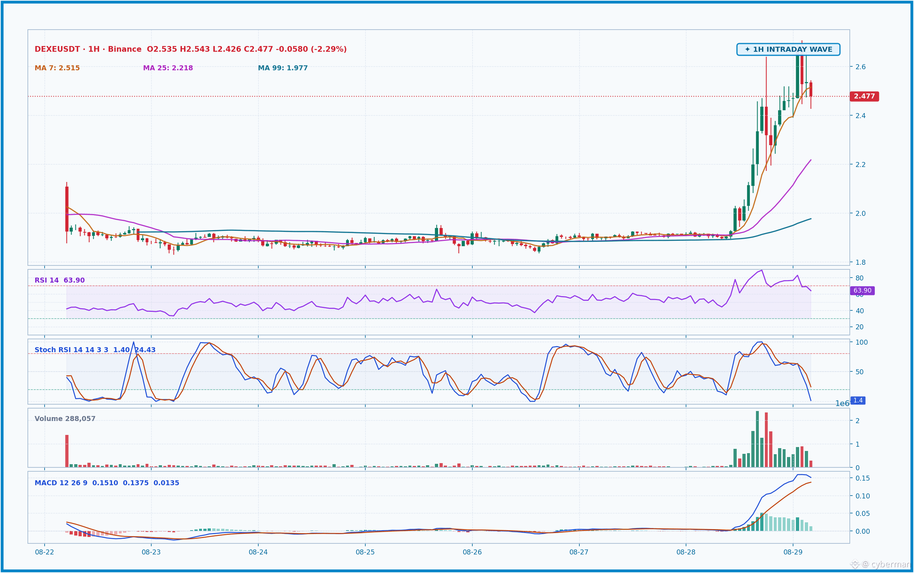Click the purple 63.90 RSI value tag
The height and width of the screenshot is (573, 914).
(x=863, y=291)
